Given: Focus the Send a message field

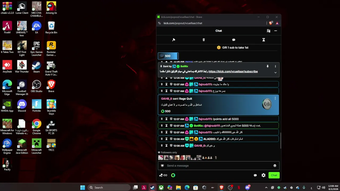Looking at the screenshot, I should click(x=218, y=166).
